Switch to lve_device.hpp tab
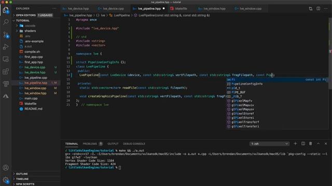The image size is (332, 186). click(78, 9)
